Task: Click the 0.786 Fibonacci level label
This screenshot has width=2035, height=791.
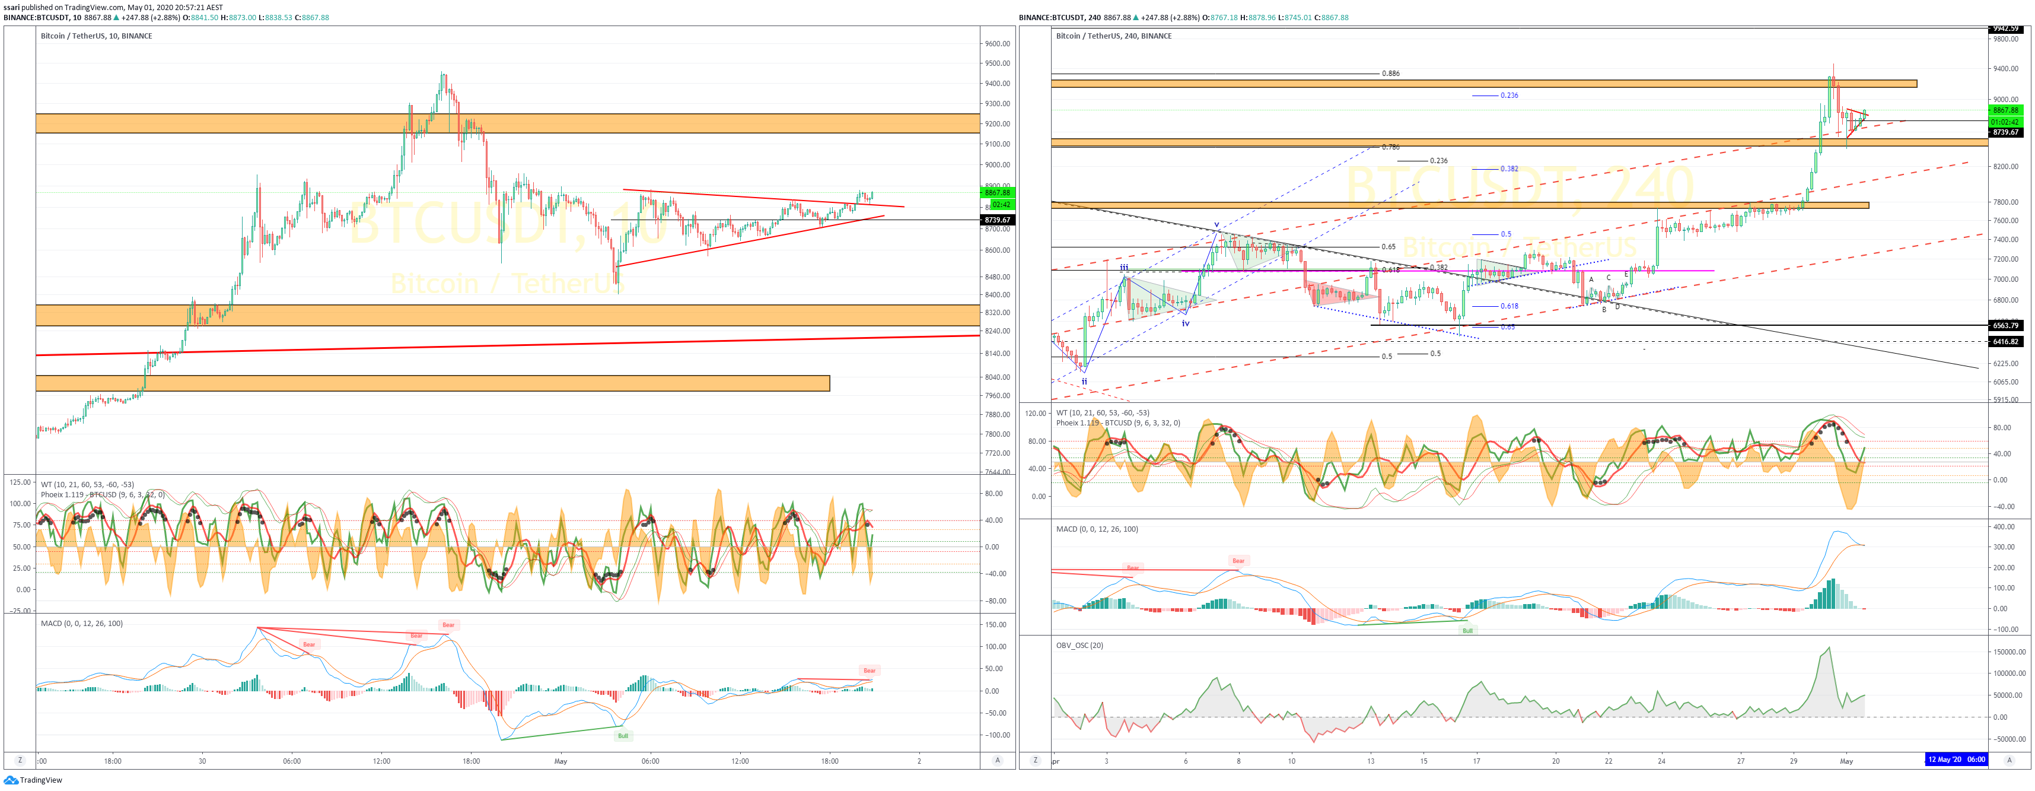Action: click(1391, 147)
